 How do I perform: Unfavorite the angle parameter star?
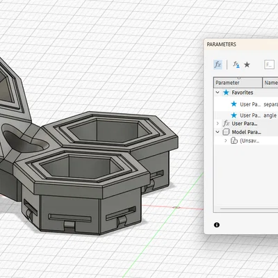pos(234,115)
